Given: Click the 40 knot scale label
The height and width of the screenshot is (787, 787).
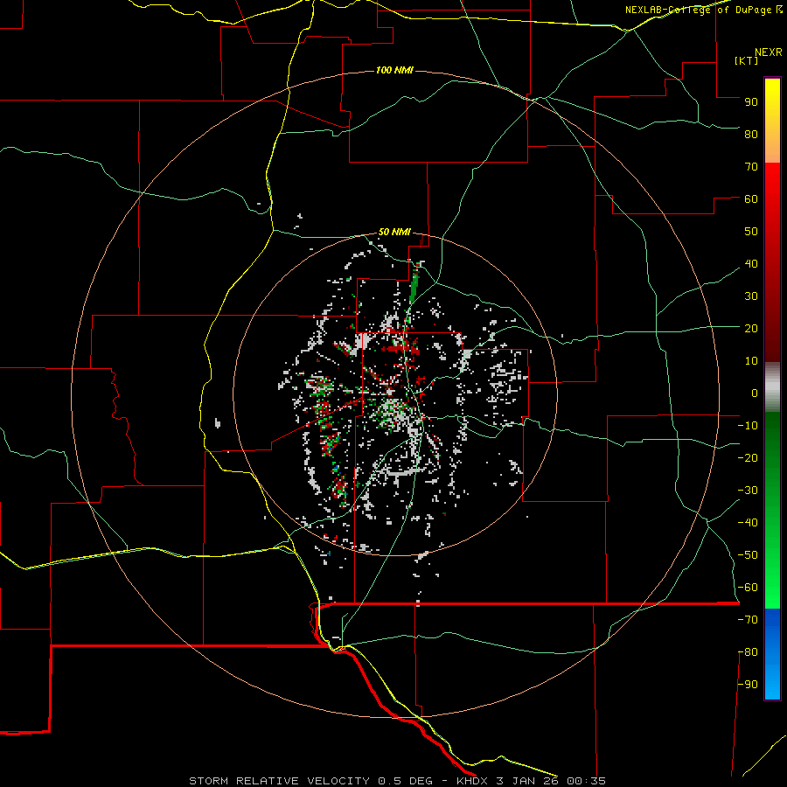Looking at the screenshot, I should pyautogui.click(x=751, y=263).
